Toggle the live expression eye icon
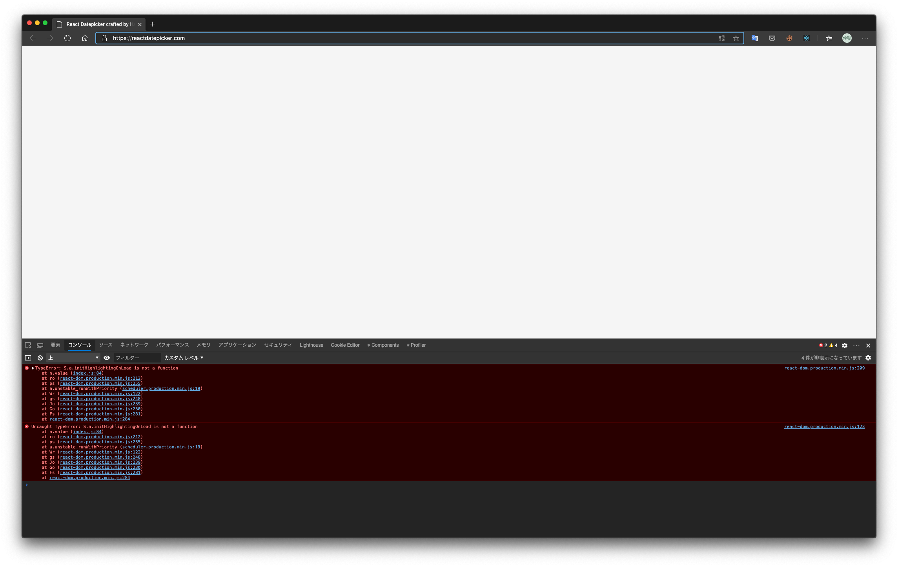The height and width of the screenshot is (567, 898). pyautogui.click(x=107, y=358)
